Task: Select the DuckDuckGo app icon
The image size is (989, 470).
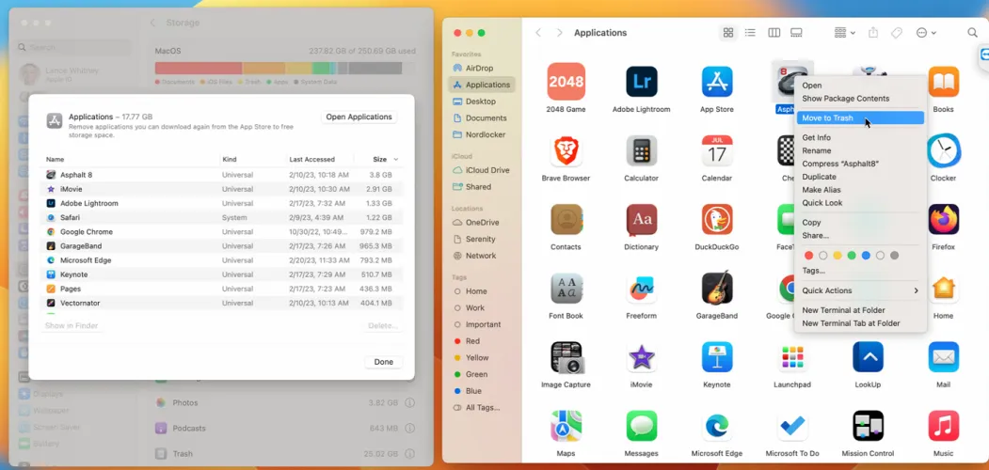Action: point(716,220)
